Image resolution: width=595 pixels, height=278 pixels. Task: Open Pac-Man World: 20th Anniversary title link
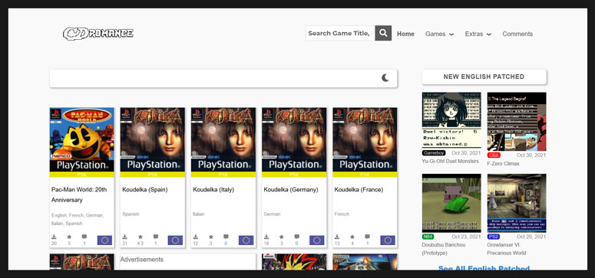click(79, 195)
